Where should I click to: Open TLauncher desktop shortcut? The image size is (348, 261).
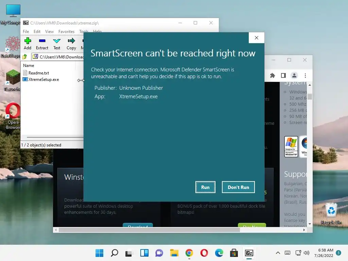13,80
